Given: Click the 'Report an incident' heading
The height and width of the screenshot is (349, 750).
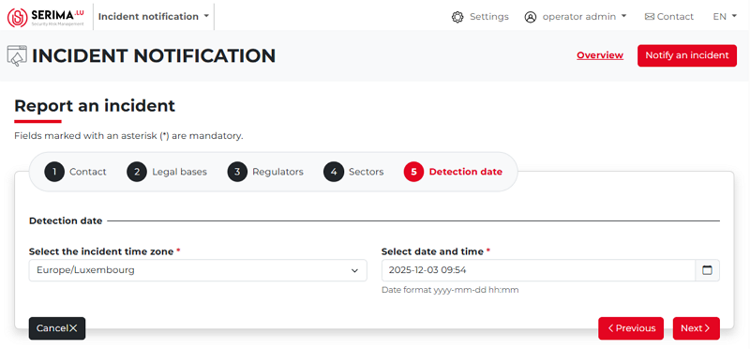Looking at the screenshot, I should (x=95, y=106).
